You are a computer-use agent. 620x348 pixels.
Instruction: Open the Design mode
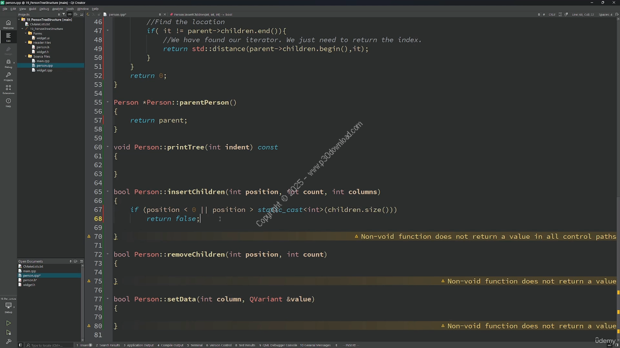coord(8,50)
